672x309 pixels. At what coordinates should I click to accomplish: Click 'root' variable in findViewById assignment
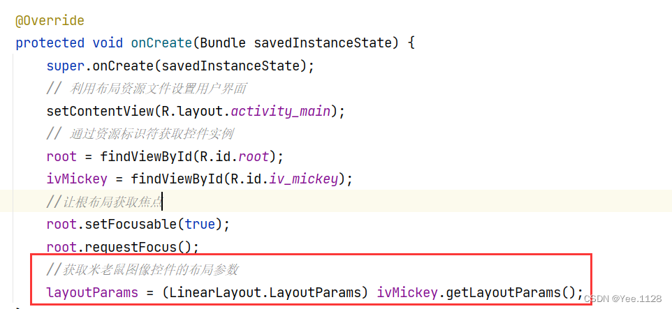[x=61, y=157]
